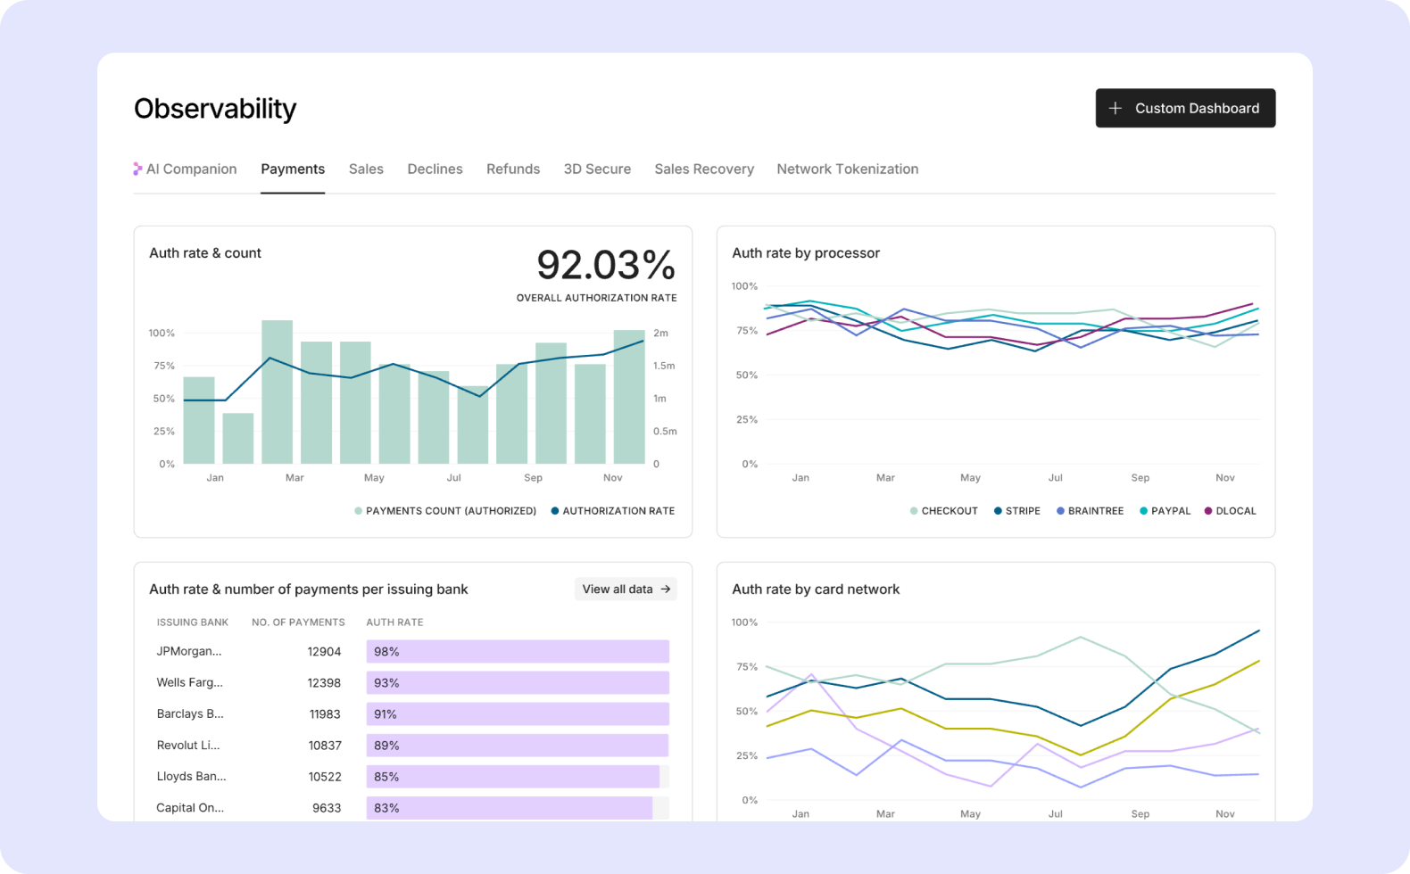
Task: Click the NO. OF PAYMENTS column header
Action: (298, 623)
